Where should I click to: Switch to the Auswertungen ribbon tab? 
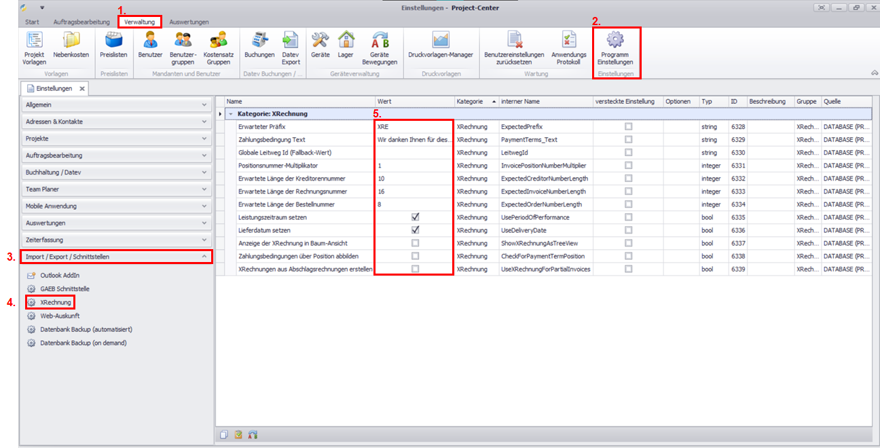[x=189, y=22]
